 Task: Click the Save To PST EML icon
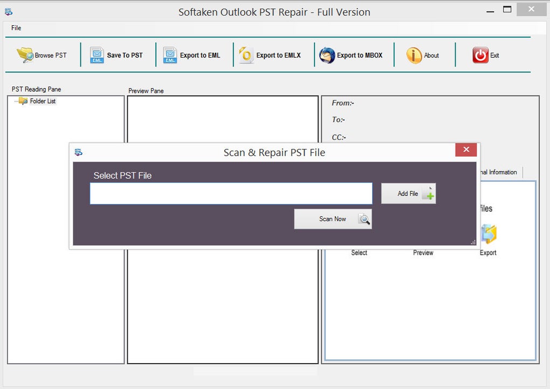97,55
